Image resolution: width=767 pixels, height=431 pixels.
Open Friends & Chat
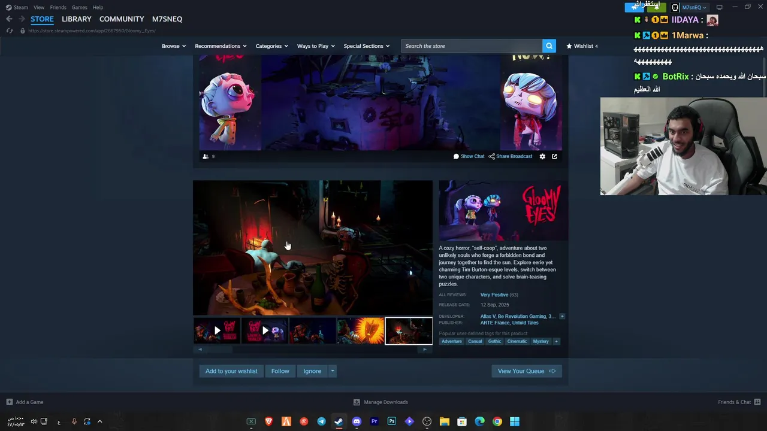(739, 402)
